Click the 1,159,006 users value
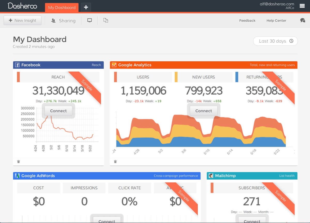Image resolution: width=310 pixels, height=223 pixels. click(143, 91)
